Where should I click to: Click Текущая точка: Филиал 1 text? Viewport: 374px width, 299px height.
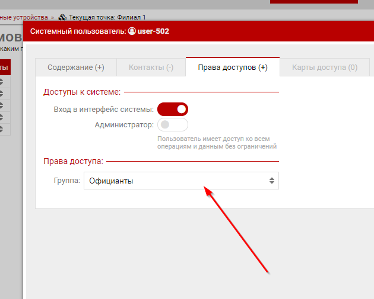pos(107,18)
